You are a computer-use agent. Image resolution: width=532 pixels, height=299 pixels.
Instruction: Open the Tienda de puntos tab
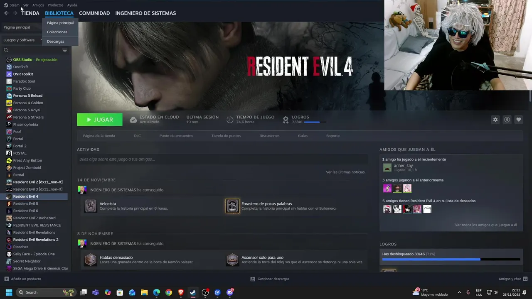click(226, 136)
